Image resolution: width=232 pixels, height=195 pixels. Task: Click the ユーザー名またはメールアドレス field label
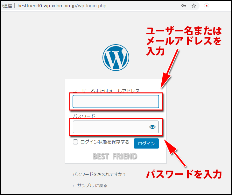coord(106,91)
